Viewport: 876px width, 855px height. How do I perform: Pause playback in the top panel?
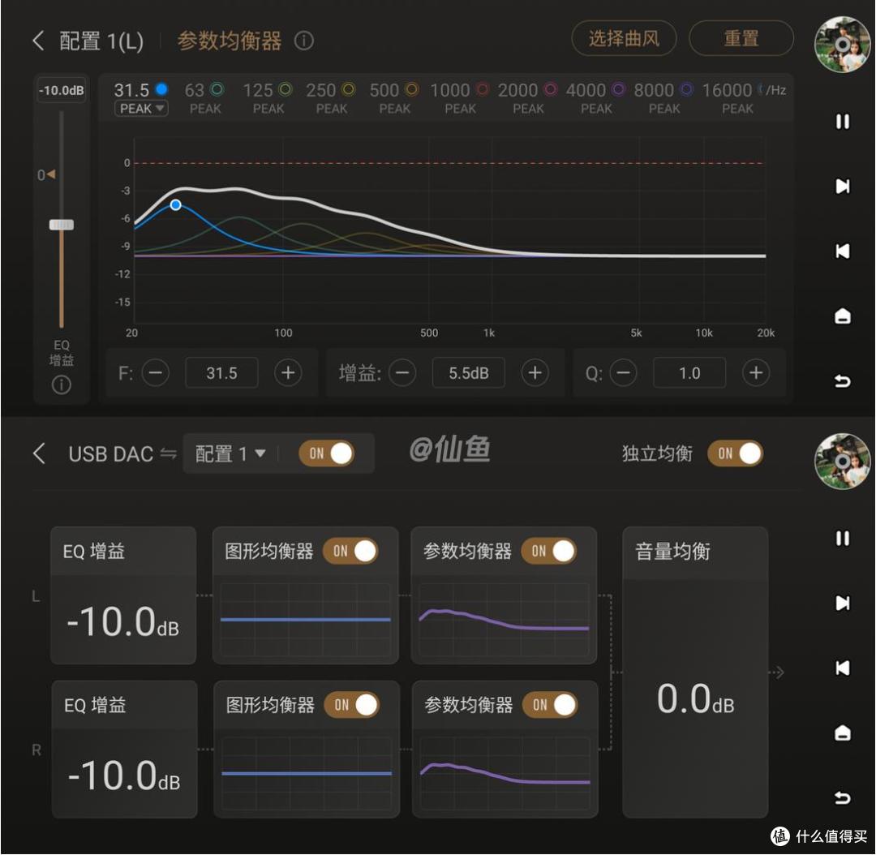(842, 121)
